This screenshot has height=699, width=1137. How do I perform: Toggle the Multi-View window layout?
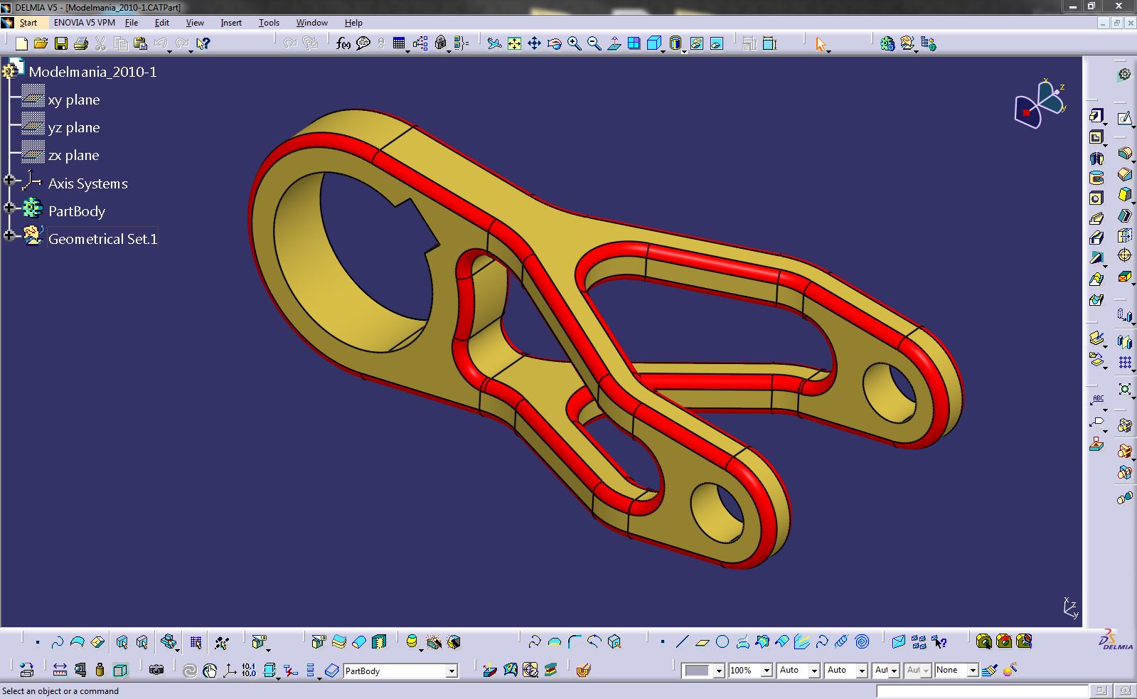634,43
